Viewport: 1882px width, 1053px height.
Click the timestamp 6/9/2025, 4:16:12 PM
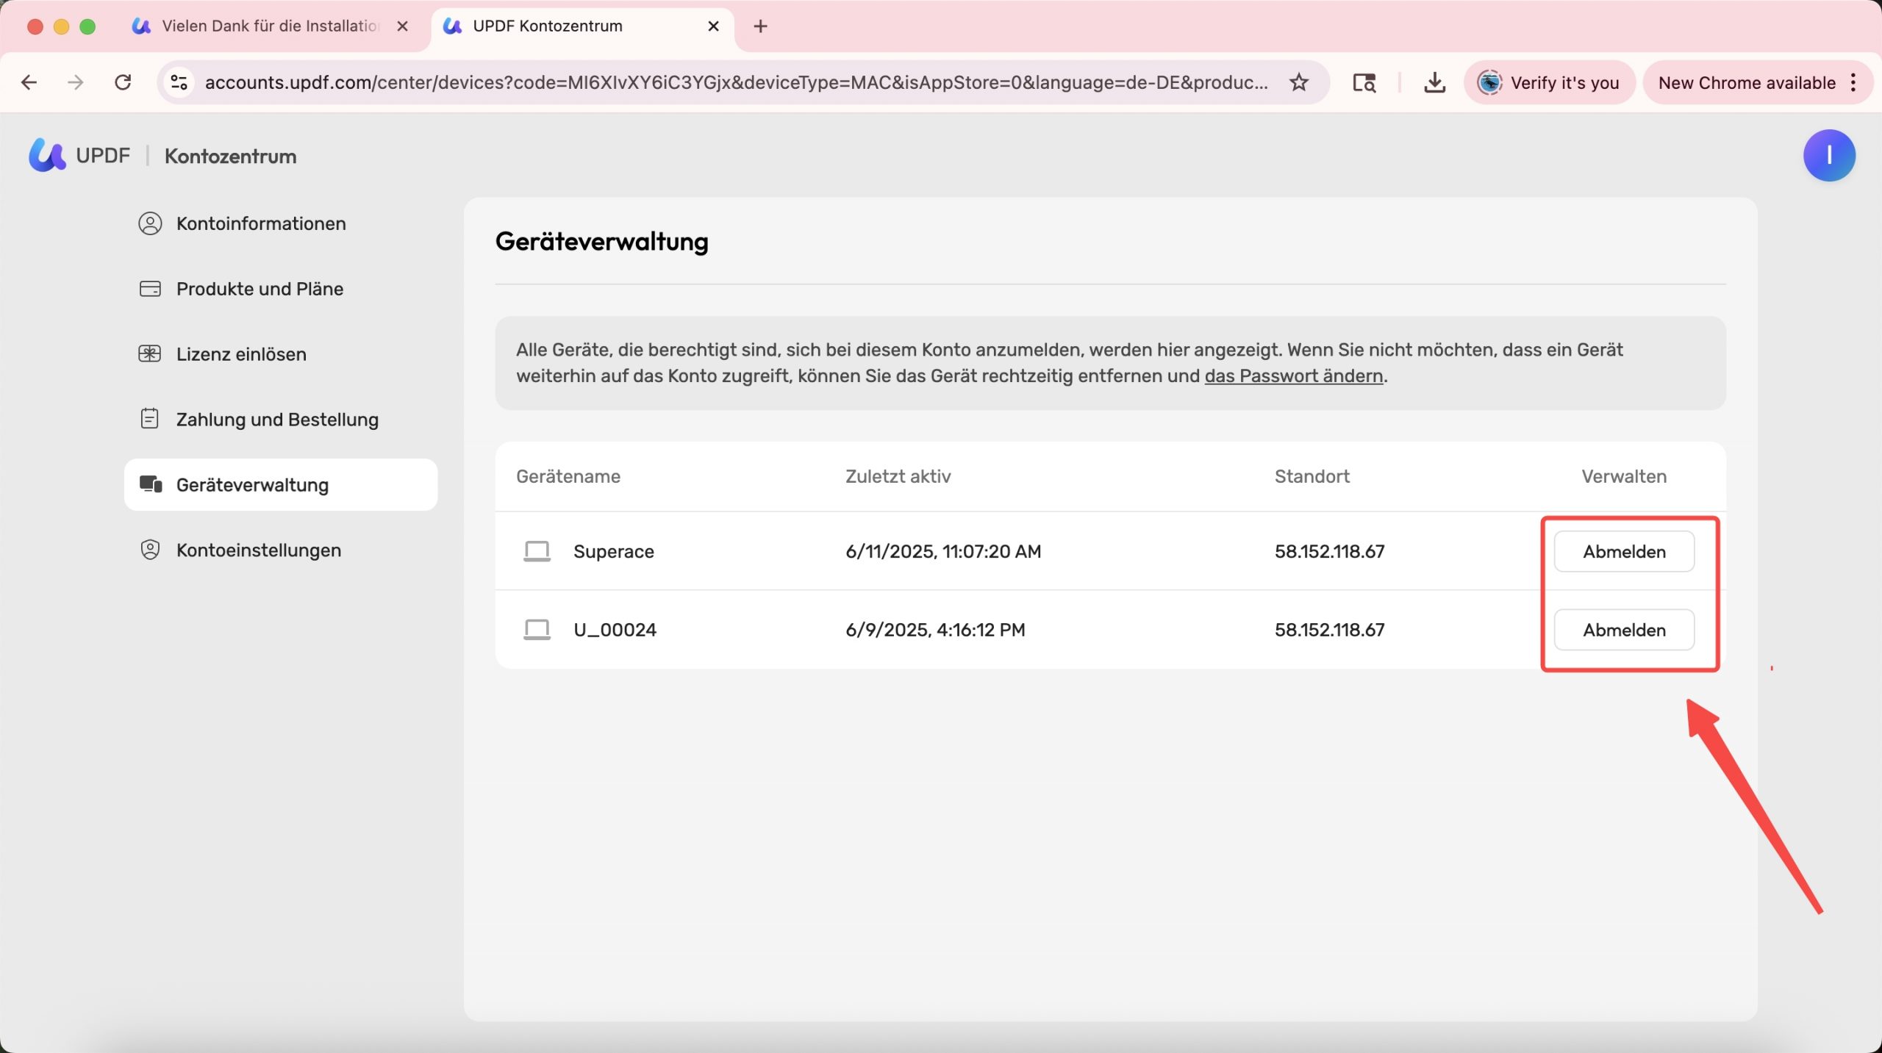coord(935,630)
